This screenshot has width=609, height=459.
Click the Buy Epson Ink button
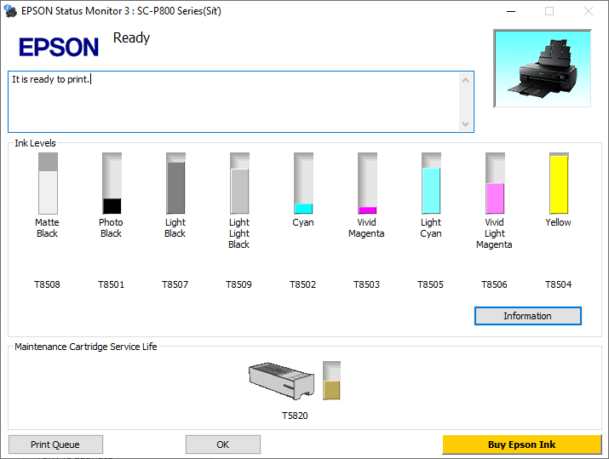521,445
